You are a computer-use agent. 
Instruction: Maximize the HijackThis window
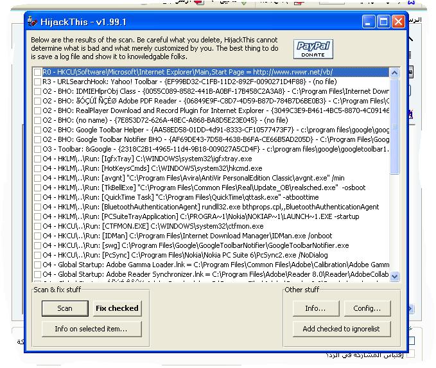click(x=383, y=22)
